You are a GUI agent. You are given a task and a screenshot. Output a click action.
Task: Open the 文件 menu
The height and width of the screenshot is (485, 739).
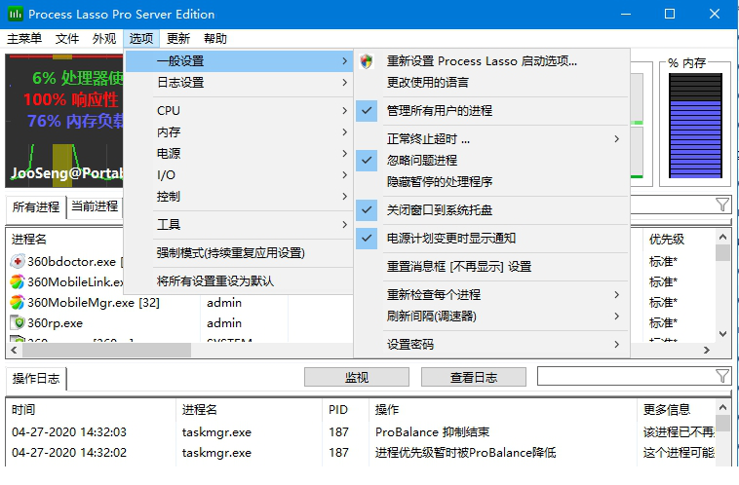pyautogui.click(x=67, y=39)
